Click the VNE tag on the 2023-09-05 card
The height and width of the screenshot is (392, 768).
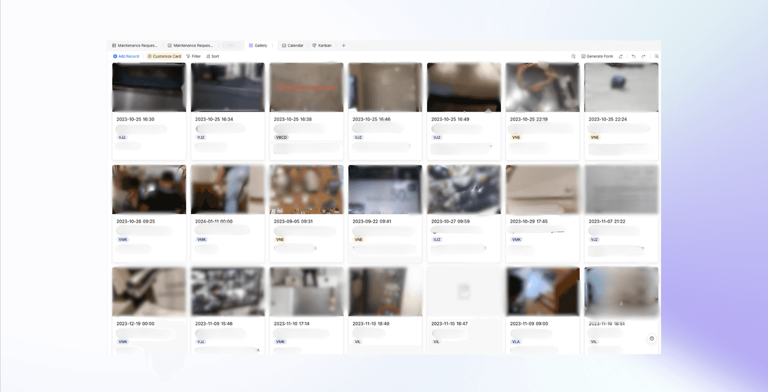tap(280, 240)
